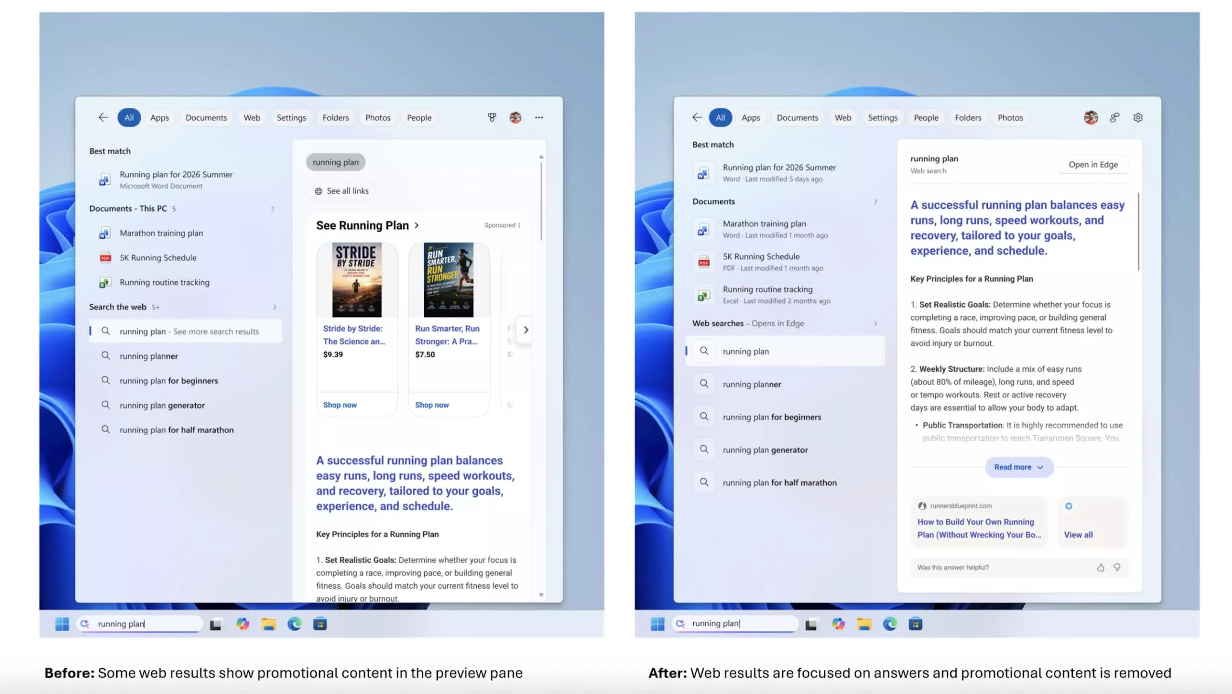This screenshot has width=1232, height=694.
Task: Click the Start button in the right taskbar
Action: [658, 624]
